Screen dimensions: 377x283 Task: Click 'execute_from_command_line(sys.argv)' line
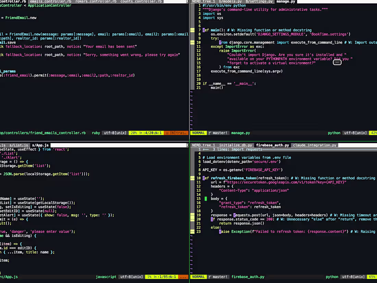[x=247, y=71]
